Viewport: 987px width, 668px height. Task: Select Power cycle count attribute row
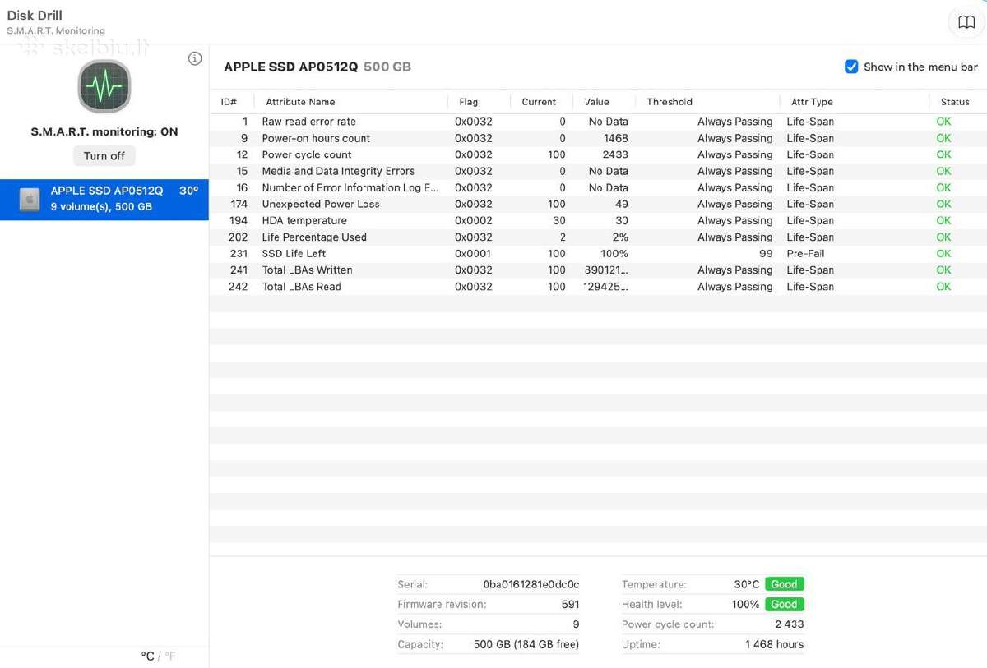pyautogui.click(x=598, y=154)
